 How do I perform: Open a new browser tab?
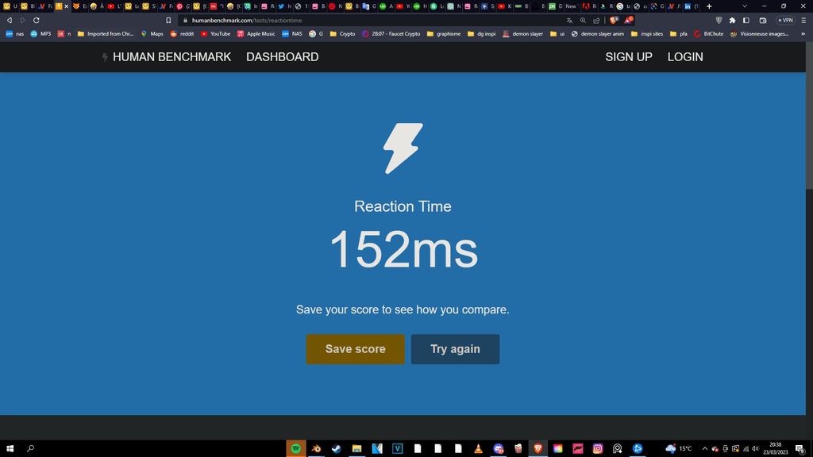709,6
